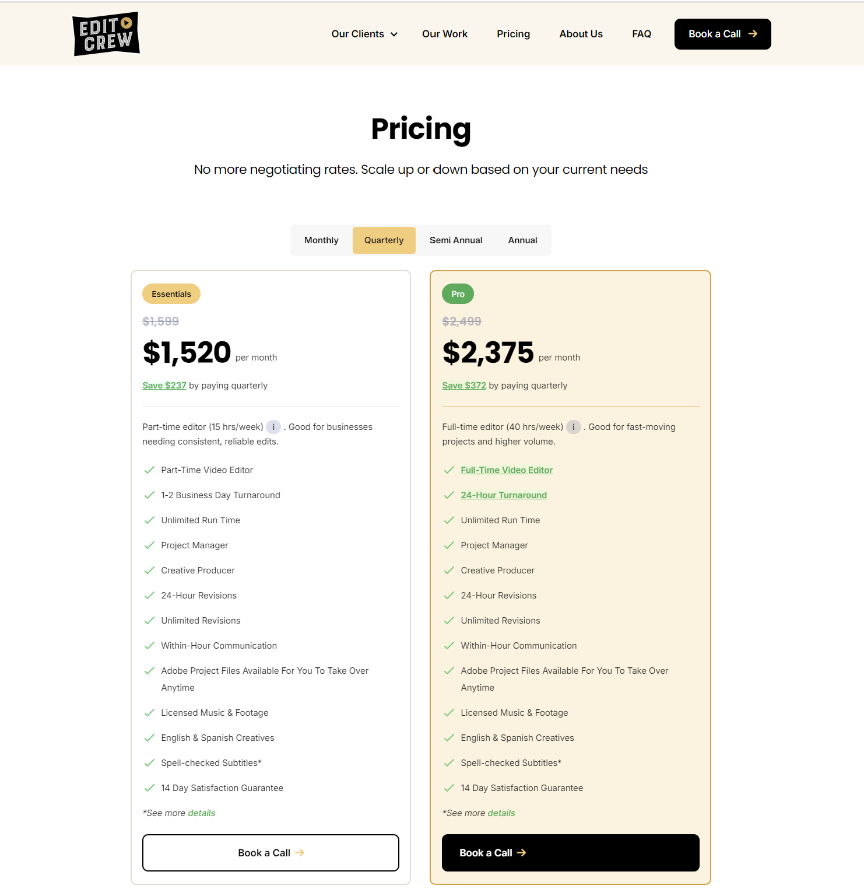Choose the Annual billing period
Viewport: 864px width, 896px height.
pos(522,240)
